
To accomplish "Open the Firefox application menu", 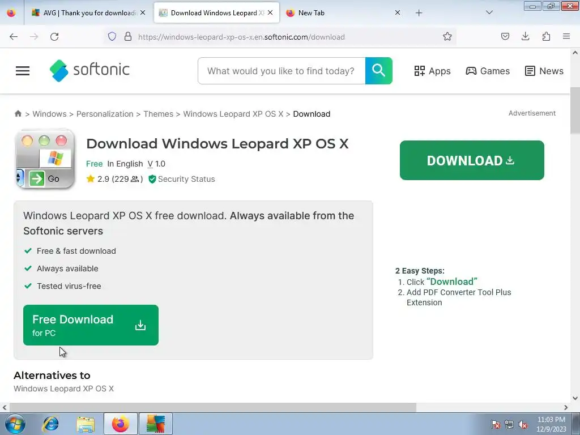I will point(566,37).
